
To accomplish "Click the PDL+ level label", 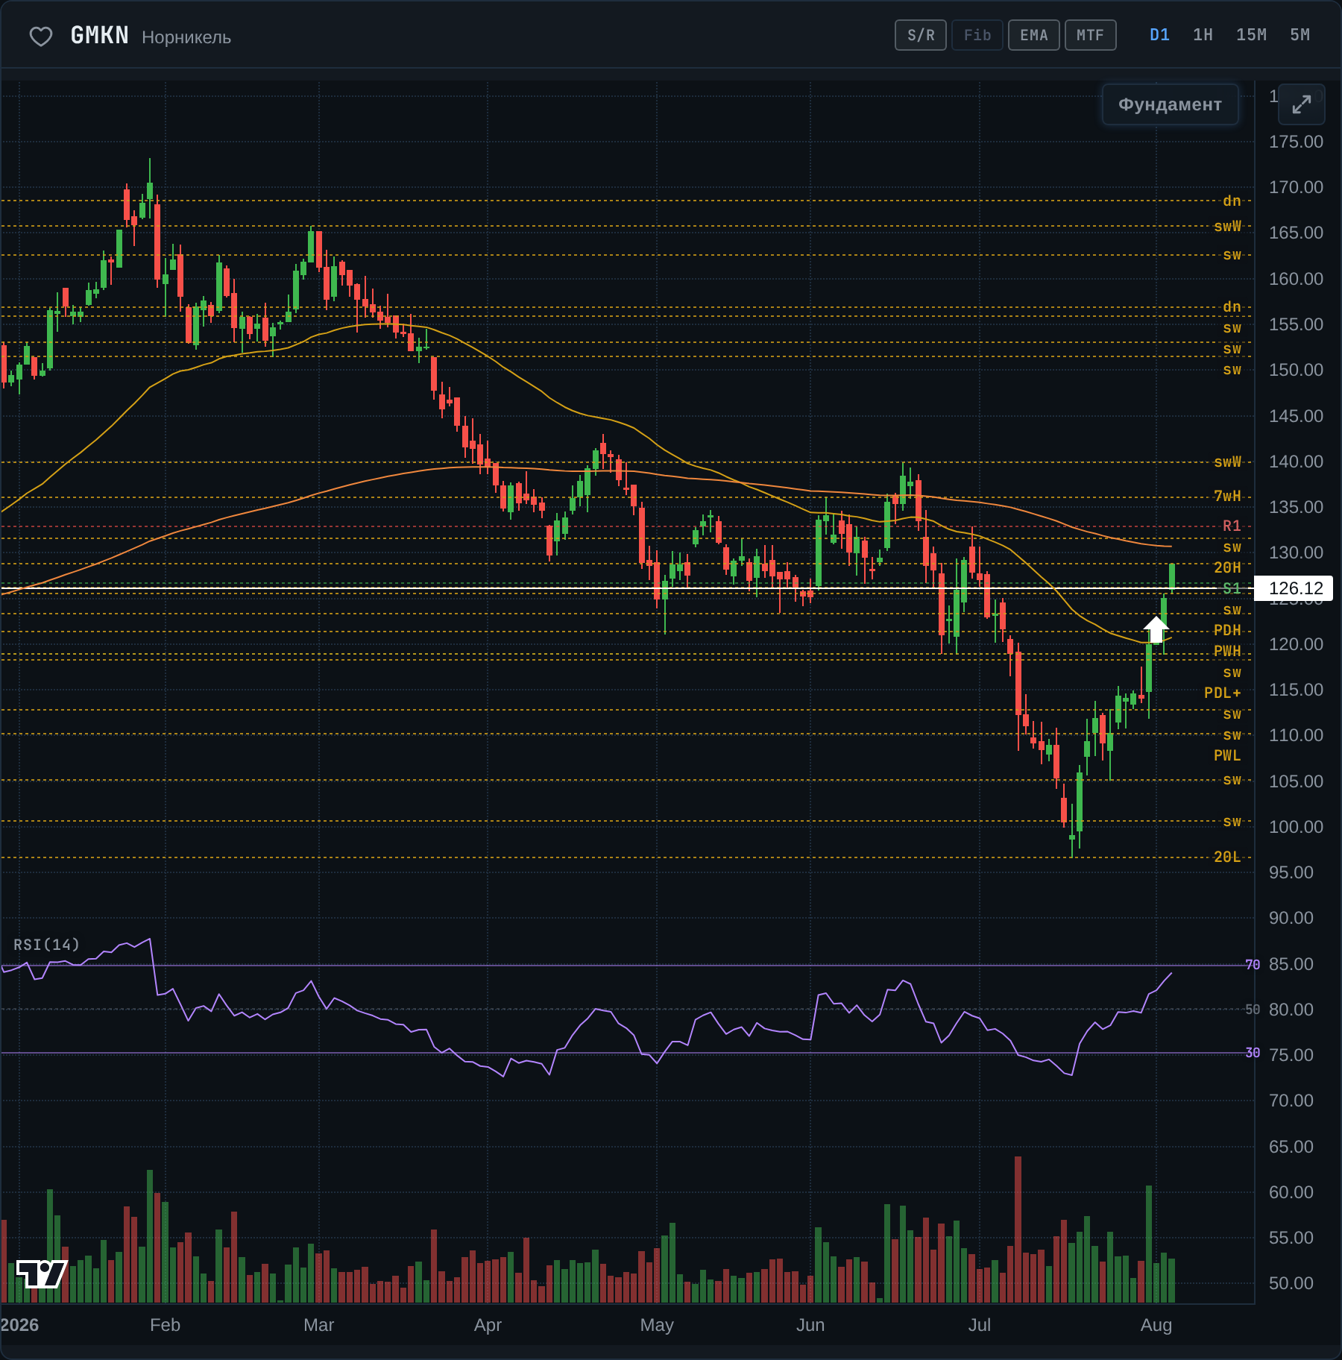I will pyautogui.click(x=1223, y=693).
